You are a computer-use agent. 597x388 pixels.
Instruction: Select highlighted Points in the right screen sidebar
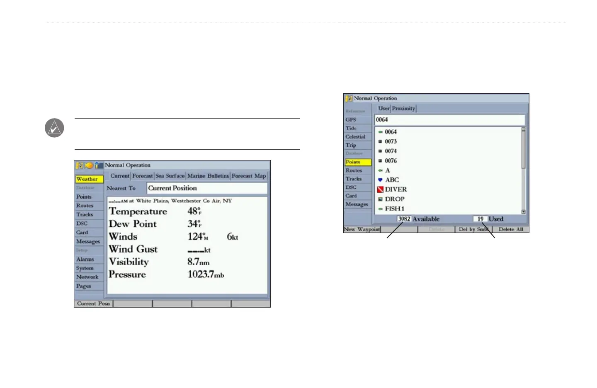click(358, 162)
